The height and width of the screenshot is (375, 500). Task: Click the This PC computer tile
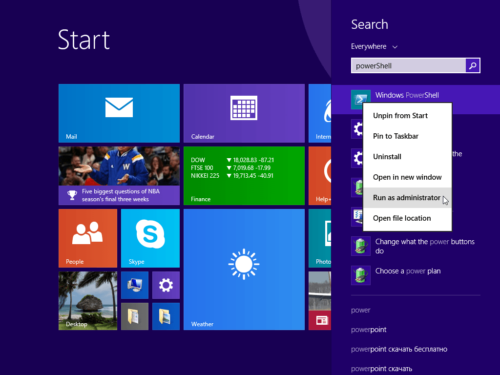click(x=134, y=285)
